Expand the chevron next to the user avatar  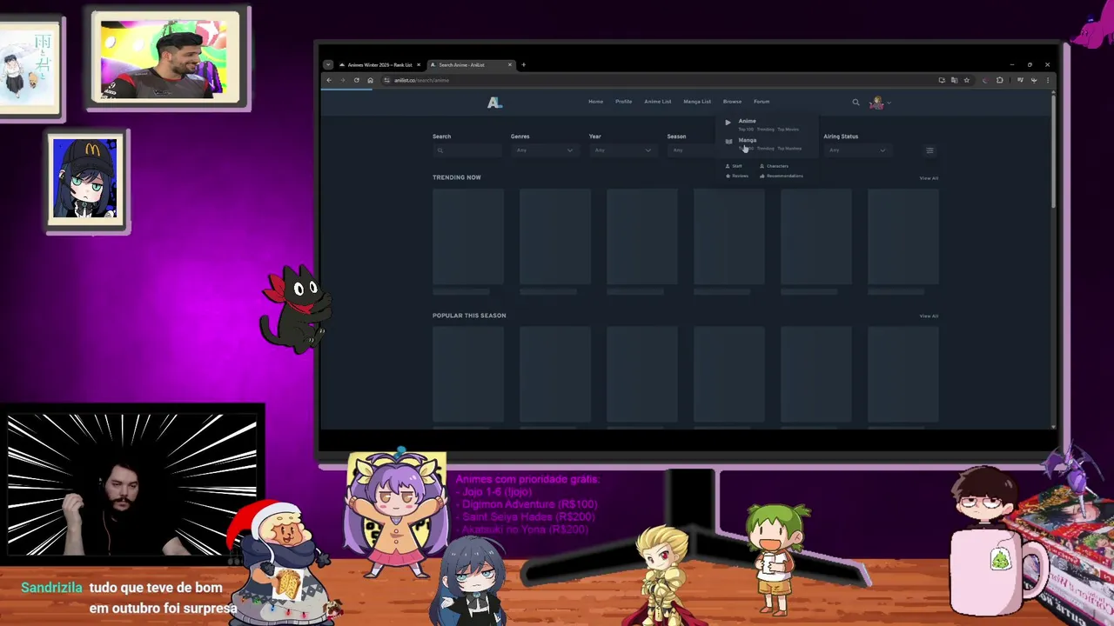tap(889, 103)
